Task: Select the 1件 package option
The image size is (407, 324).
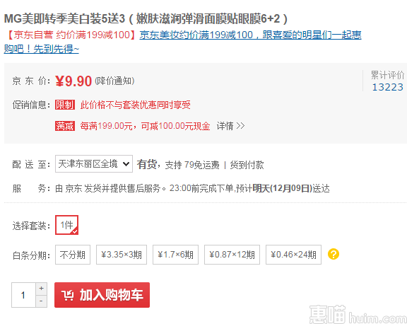Action: click(66, 225)
